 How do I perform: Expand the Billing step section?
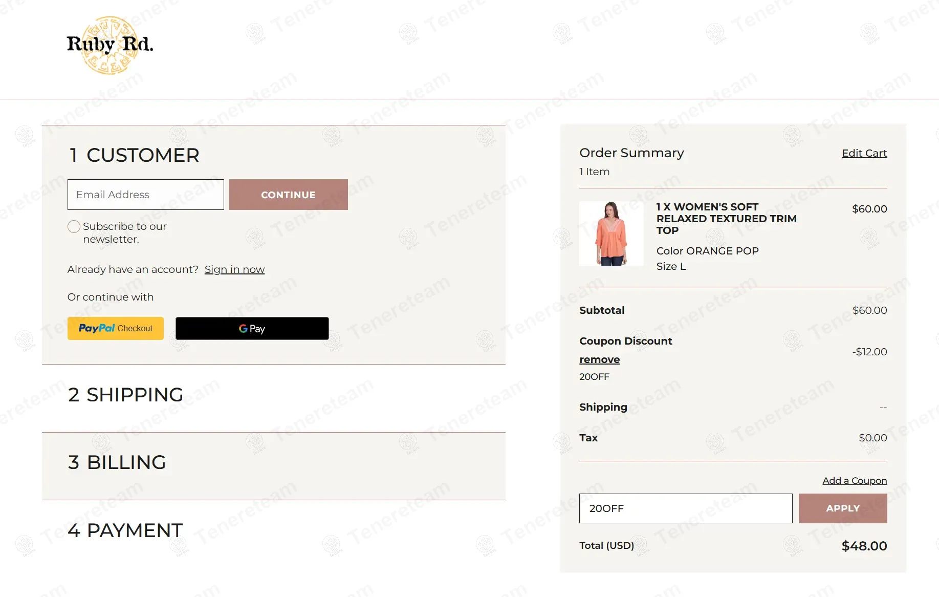click(x=117, y=462)
